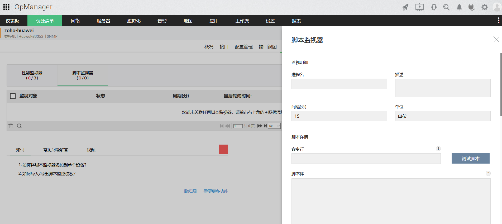Open the 虚拟化 menu
The height and width of the screenshot is (224, 502).
click(134, 21)
